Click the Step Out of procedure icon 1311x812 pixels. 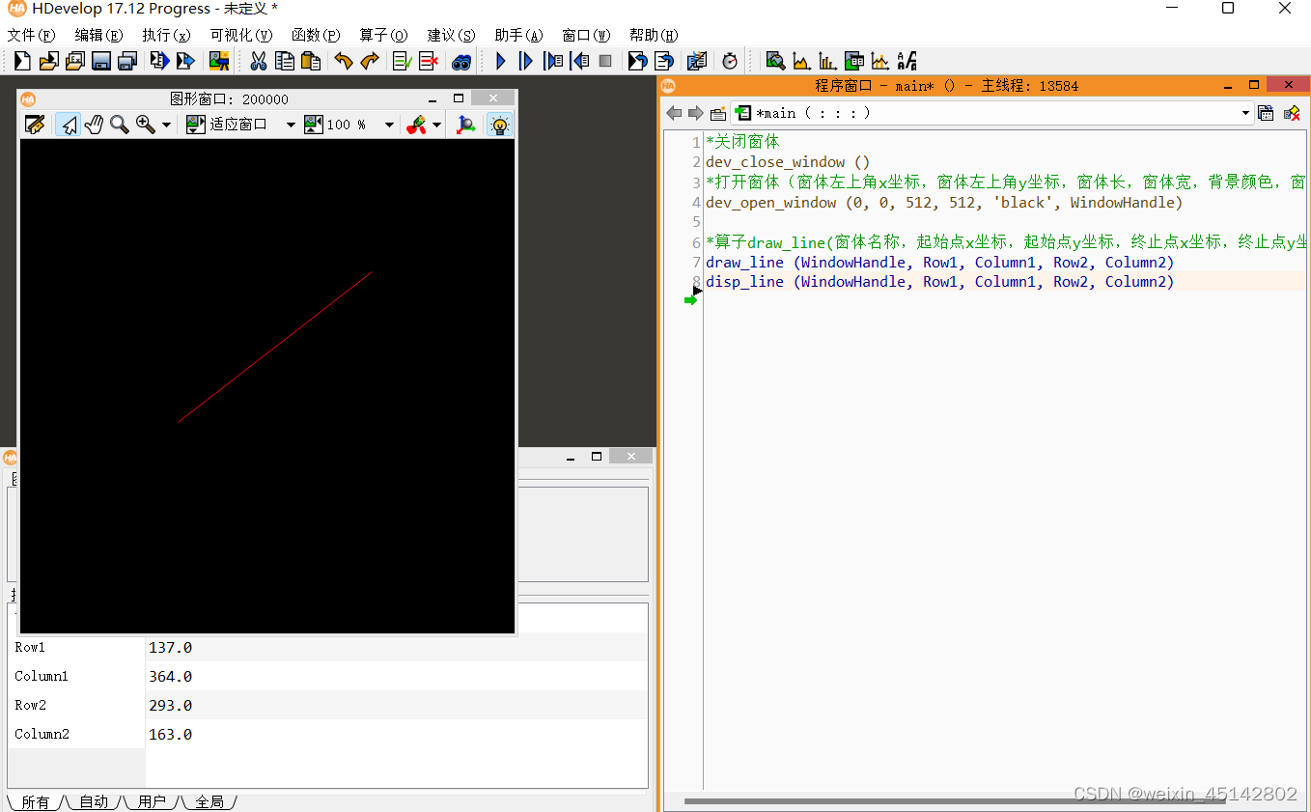pyautogui.click(x=579, y=61)
